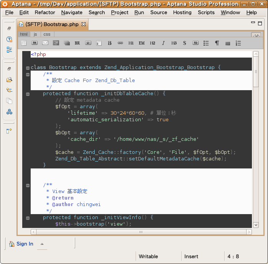Open a new fast view icon
This screenshot has width=268, height=264.
click(x=9, y=131)
